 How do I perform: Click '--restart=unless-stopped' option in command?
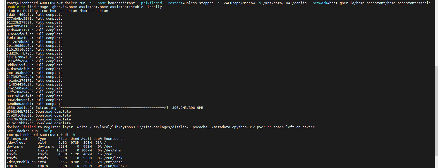(x=189, y=3)
